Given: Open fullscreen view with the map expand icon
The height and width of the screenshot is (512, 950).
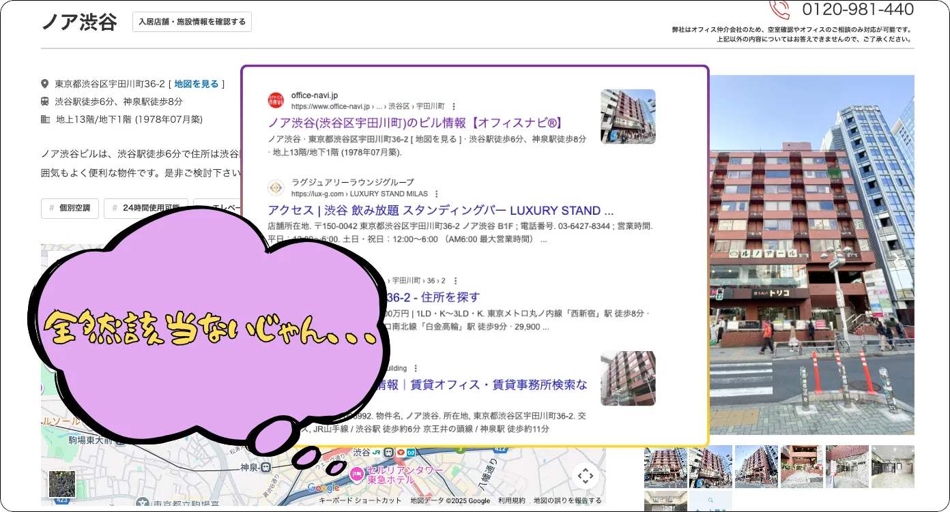Looking at the screenshot, I should 586,476.
